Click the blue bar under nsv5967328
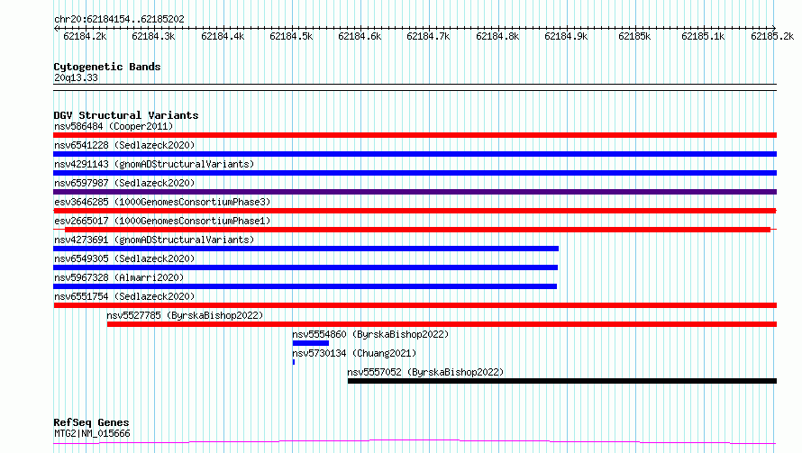The image size is (802, 453). pyautogui.click(x=305, y=286)
